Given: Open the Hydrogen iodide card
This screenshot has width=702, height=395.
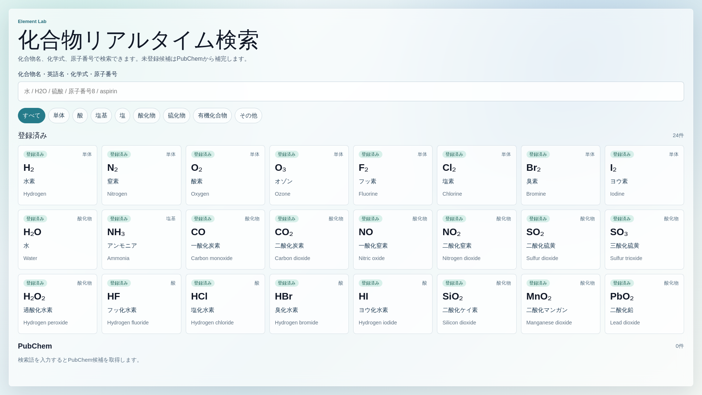Looking at the screenshot, I should [x=393, y=304].
